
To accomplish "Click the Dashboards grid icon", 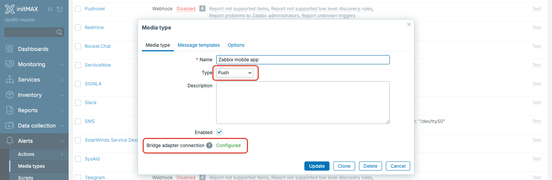I will 10,49.
